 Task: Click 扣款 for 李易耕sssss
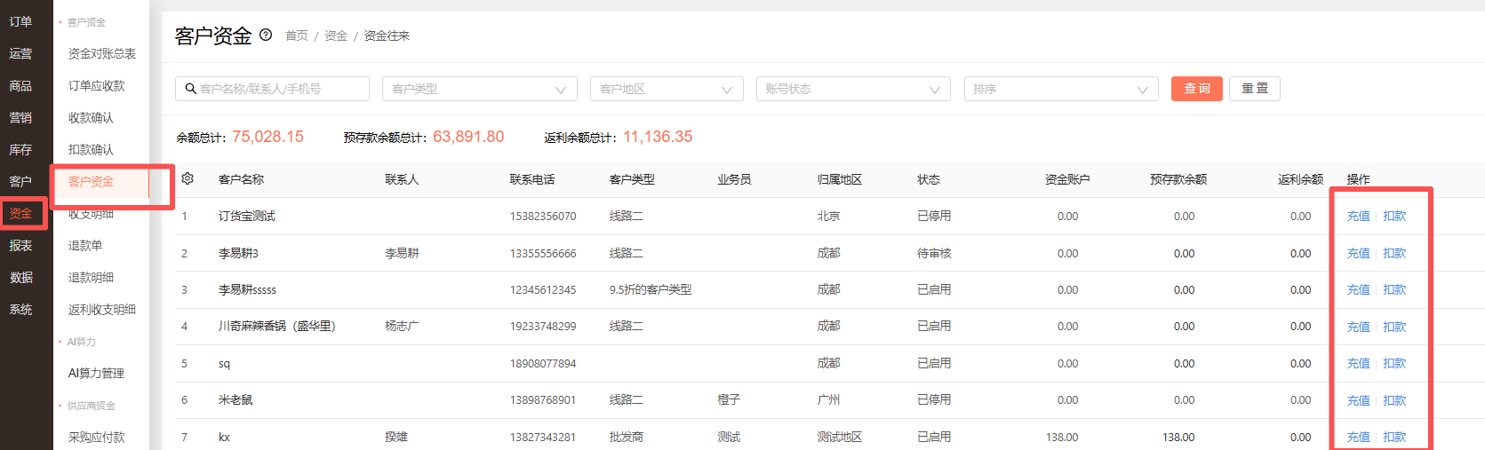(1394, 290)
